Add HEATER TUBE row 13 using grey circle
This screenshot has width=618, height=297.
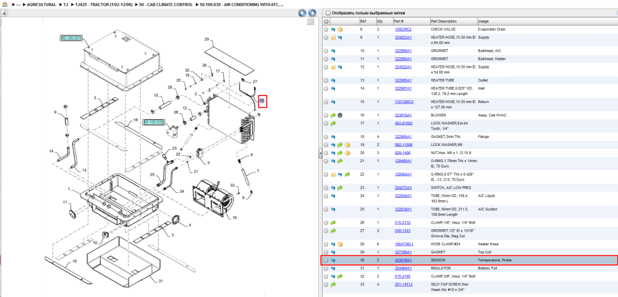326,81
